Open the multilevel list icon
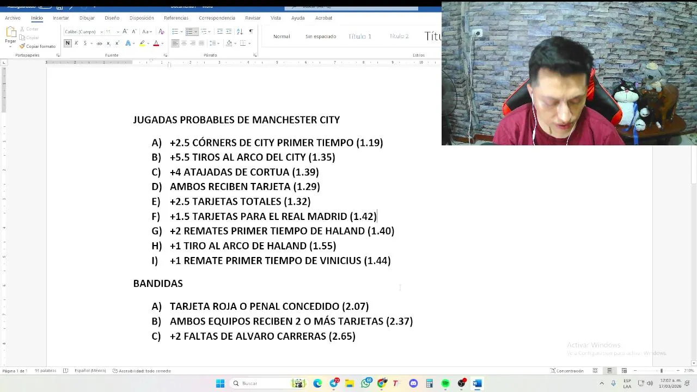 point(203,31)
